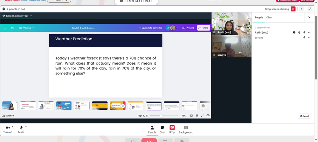Switch to the People tab in side panel
The image size is (318, 142).
(259, 18)
